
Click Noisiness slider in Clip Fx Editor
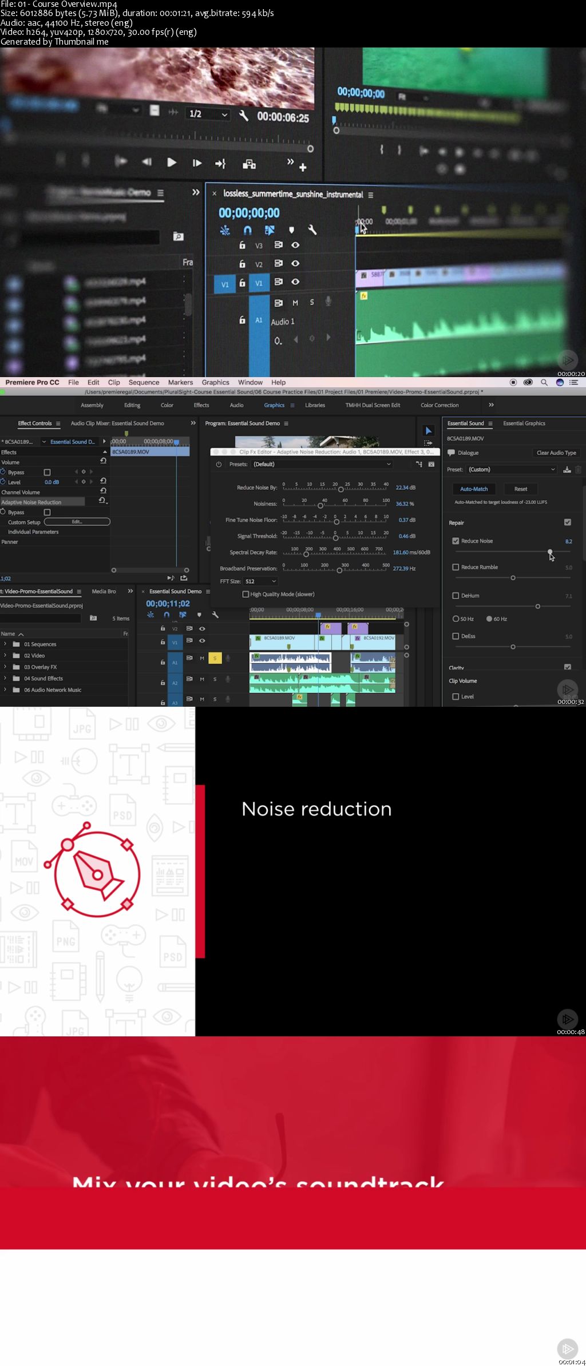click(320, 505)
